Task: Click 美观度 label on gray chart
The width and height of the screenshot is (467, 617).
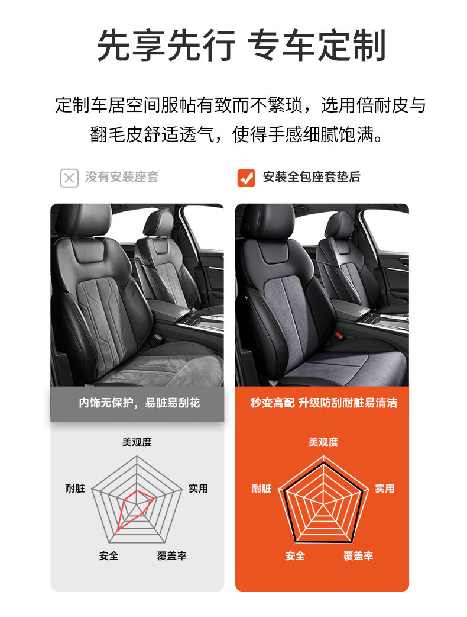Action: pos(137,442)
